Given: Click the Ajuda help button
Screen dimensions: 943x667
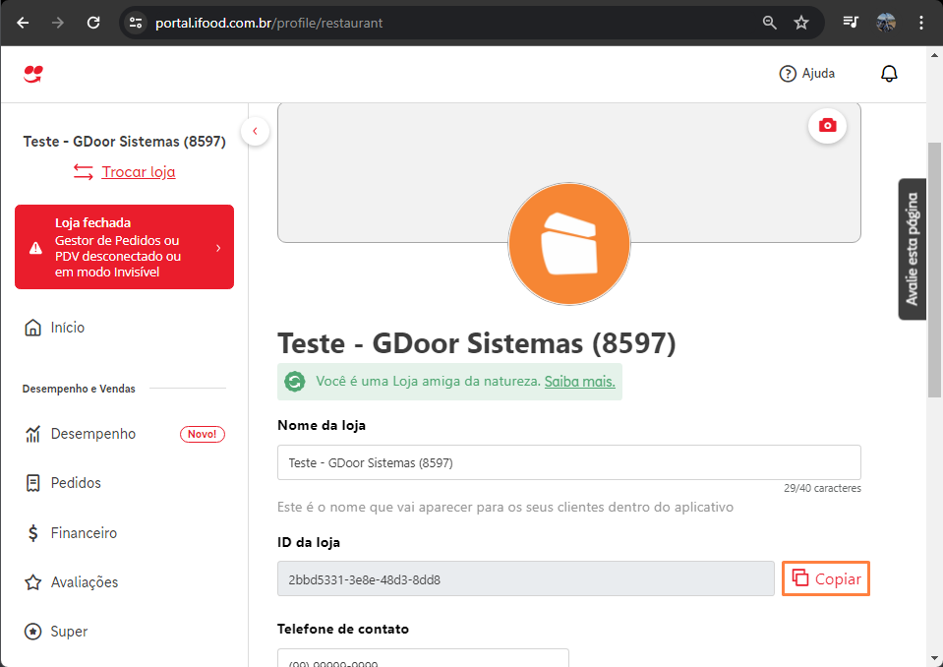Looking at the screenshot, I should coord(806,74).
